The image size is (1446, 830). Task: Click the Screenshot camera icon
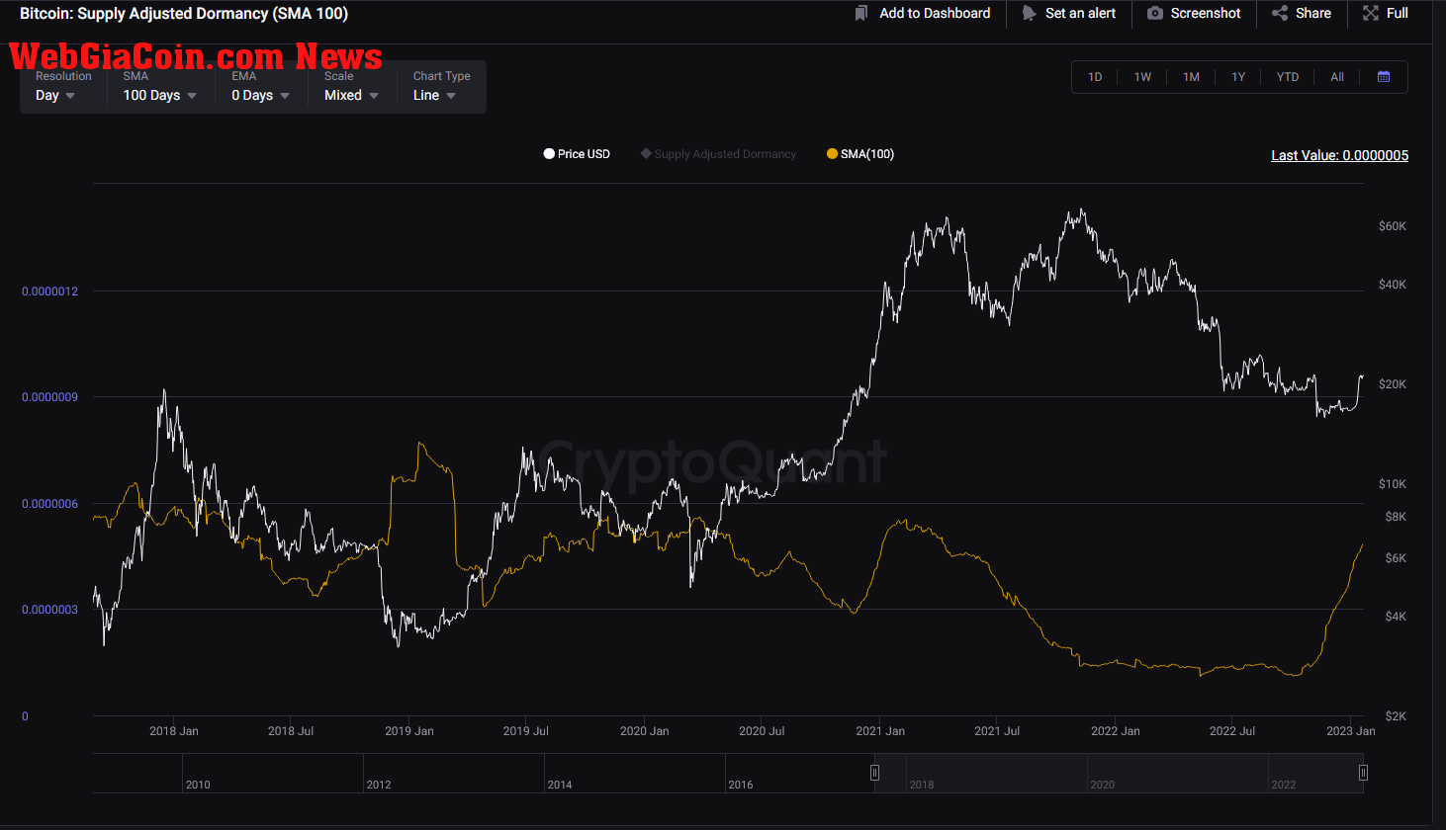point(1155,13)
